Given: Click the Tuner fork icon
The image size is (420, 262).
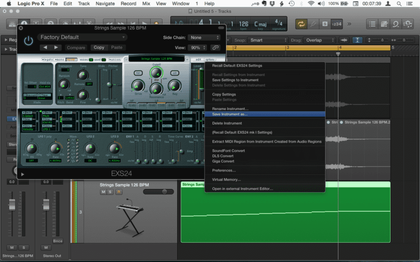Looking at the screenshot, I should click(x=313, y=24).
